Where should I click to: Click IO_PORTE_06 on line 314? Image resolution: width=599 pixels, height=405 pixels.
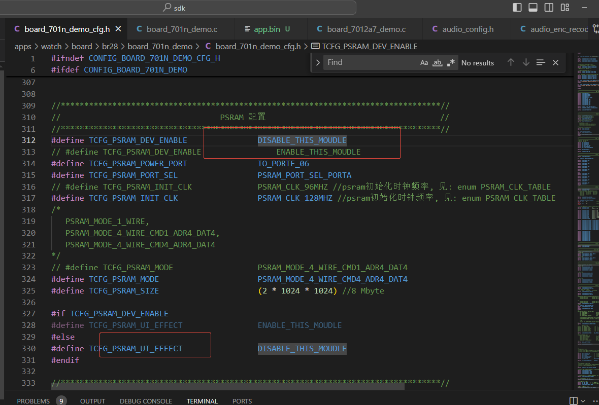click(x=283, y=164)
